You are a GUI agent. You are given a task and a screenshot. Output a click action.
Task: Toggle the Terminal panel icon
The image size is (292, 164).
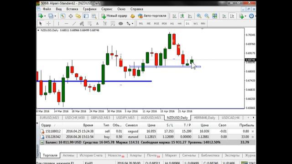pos(86,16)
